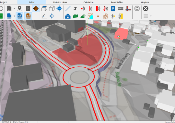Choose the line sound source tool
The height and width of the screenshot is (123, 175).
[x=90, y=9]
